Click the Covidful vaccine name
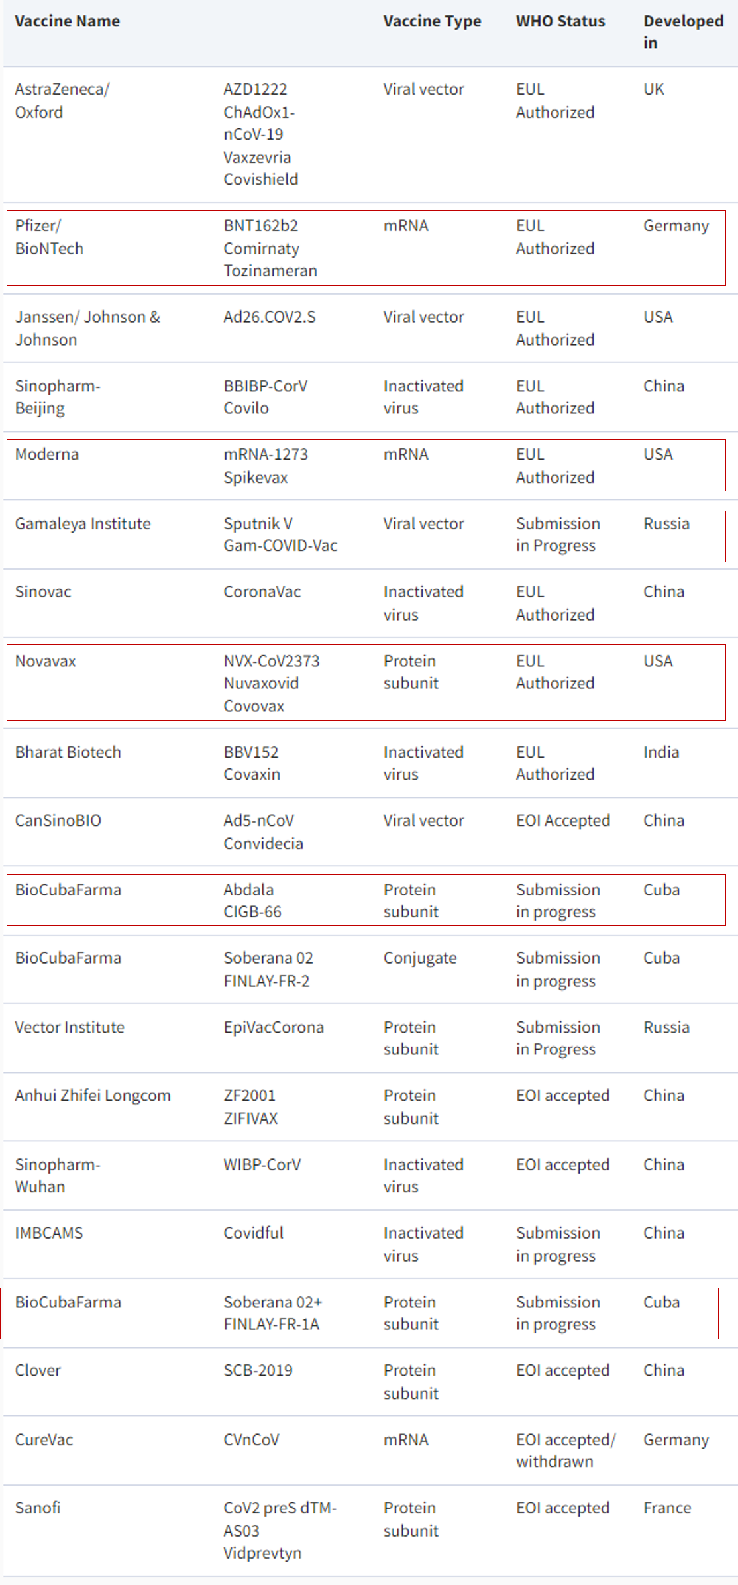 (253, 1233)
